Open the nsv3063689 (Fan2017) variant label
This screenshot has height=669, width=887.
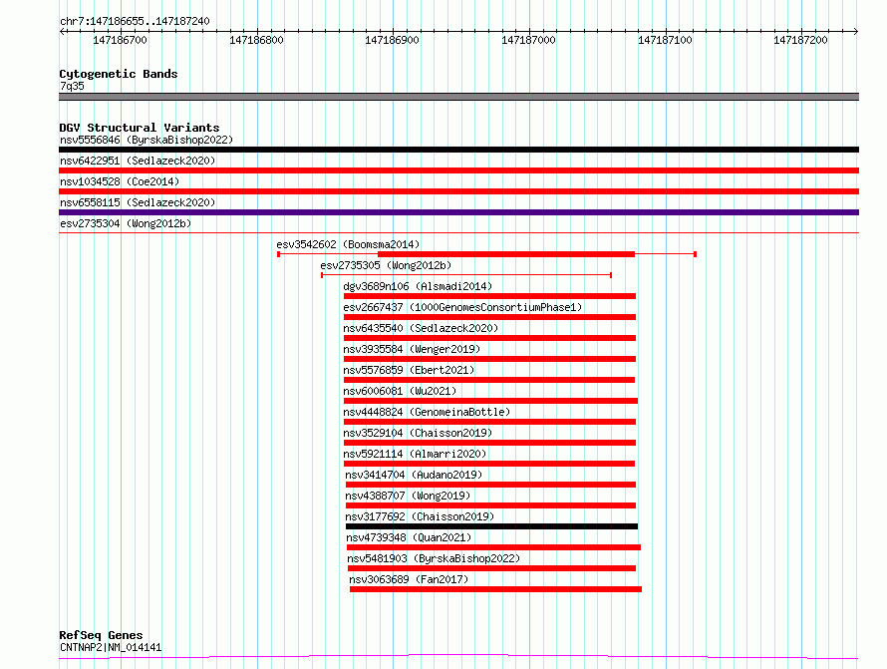pyautogui.click(x=408, y=579)
